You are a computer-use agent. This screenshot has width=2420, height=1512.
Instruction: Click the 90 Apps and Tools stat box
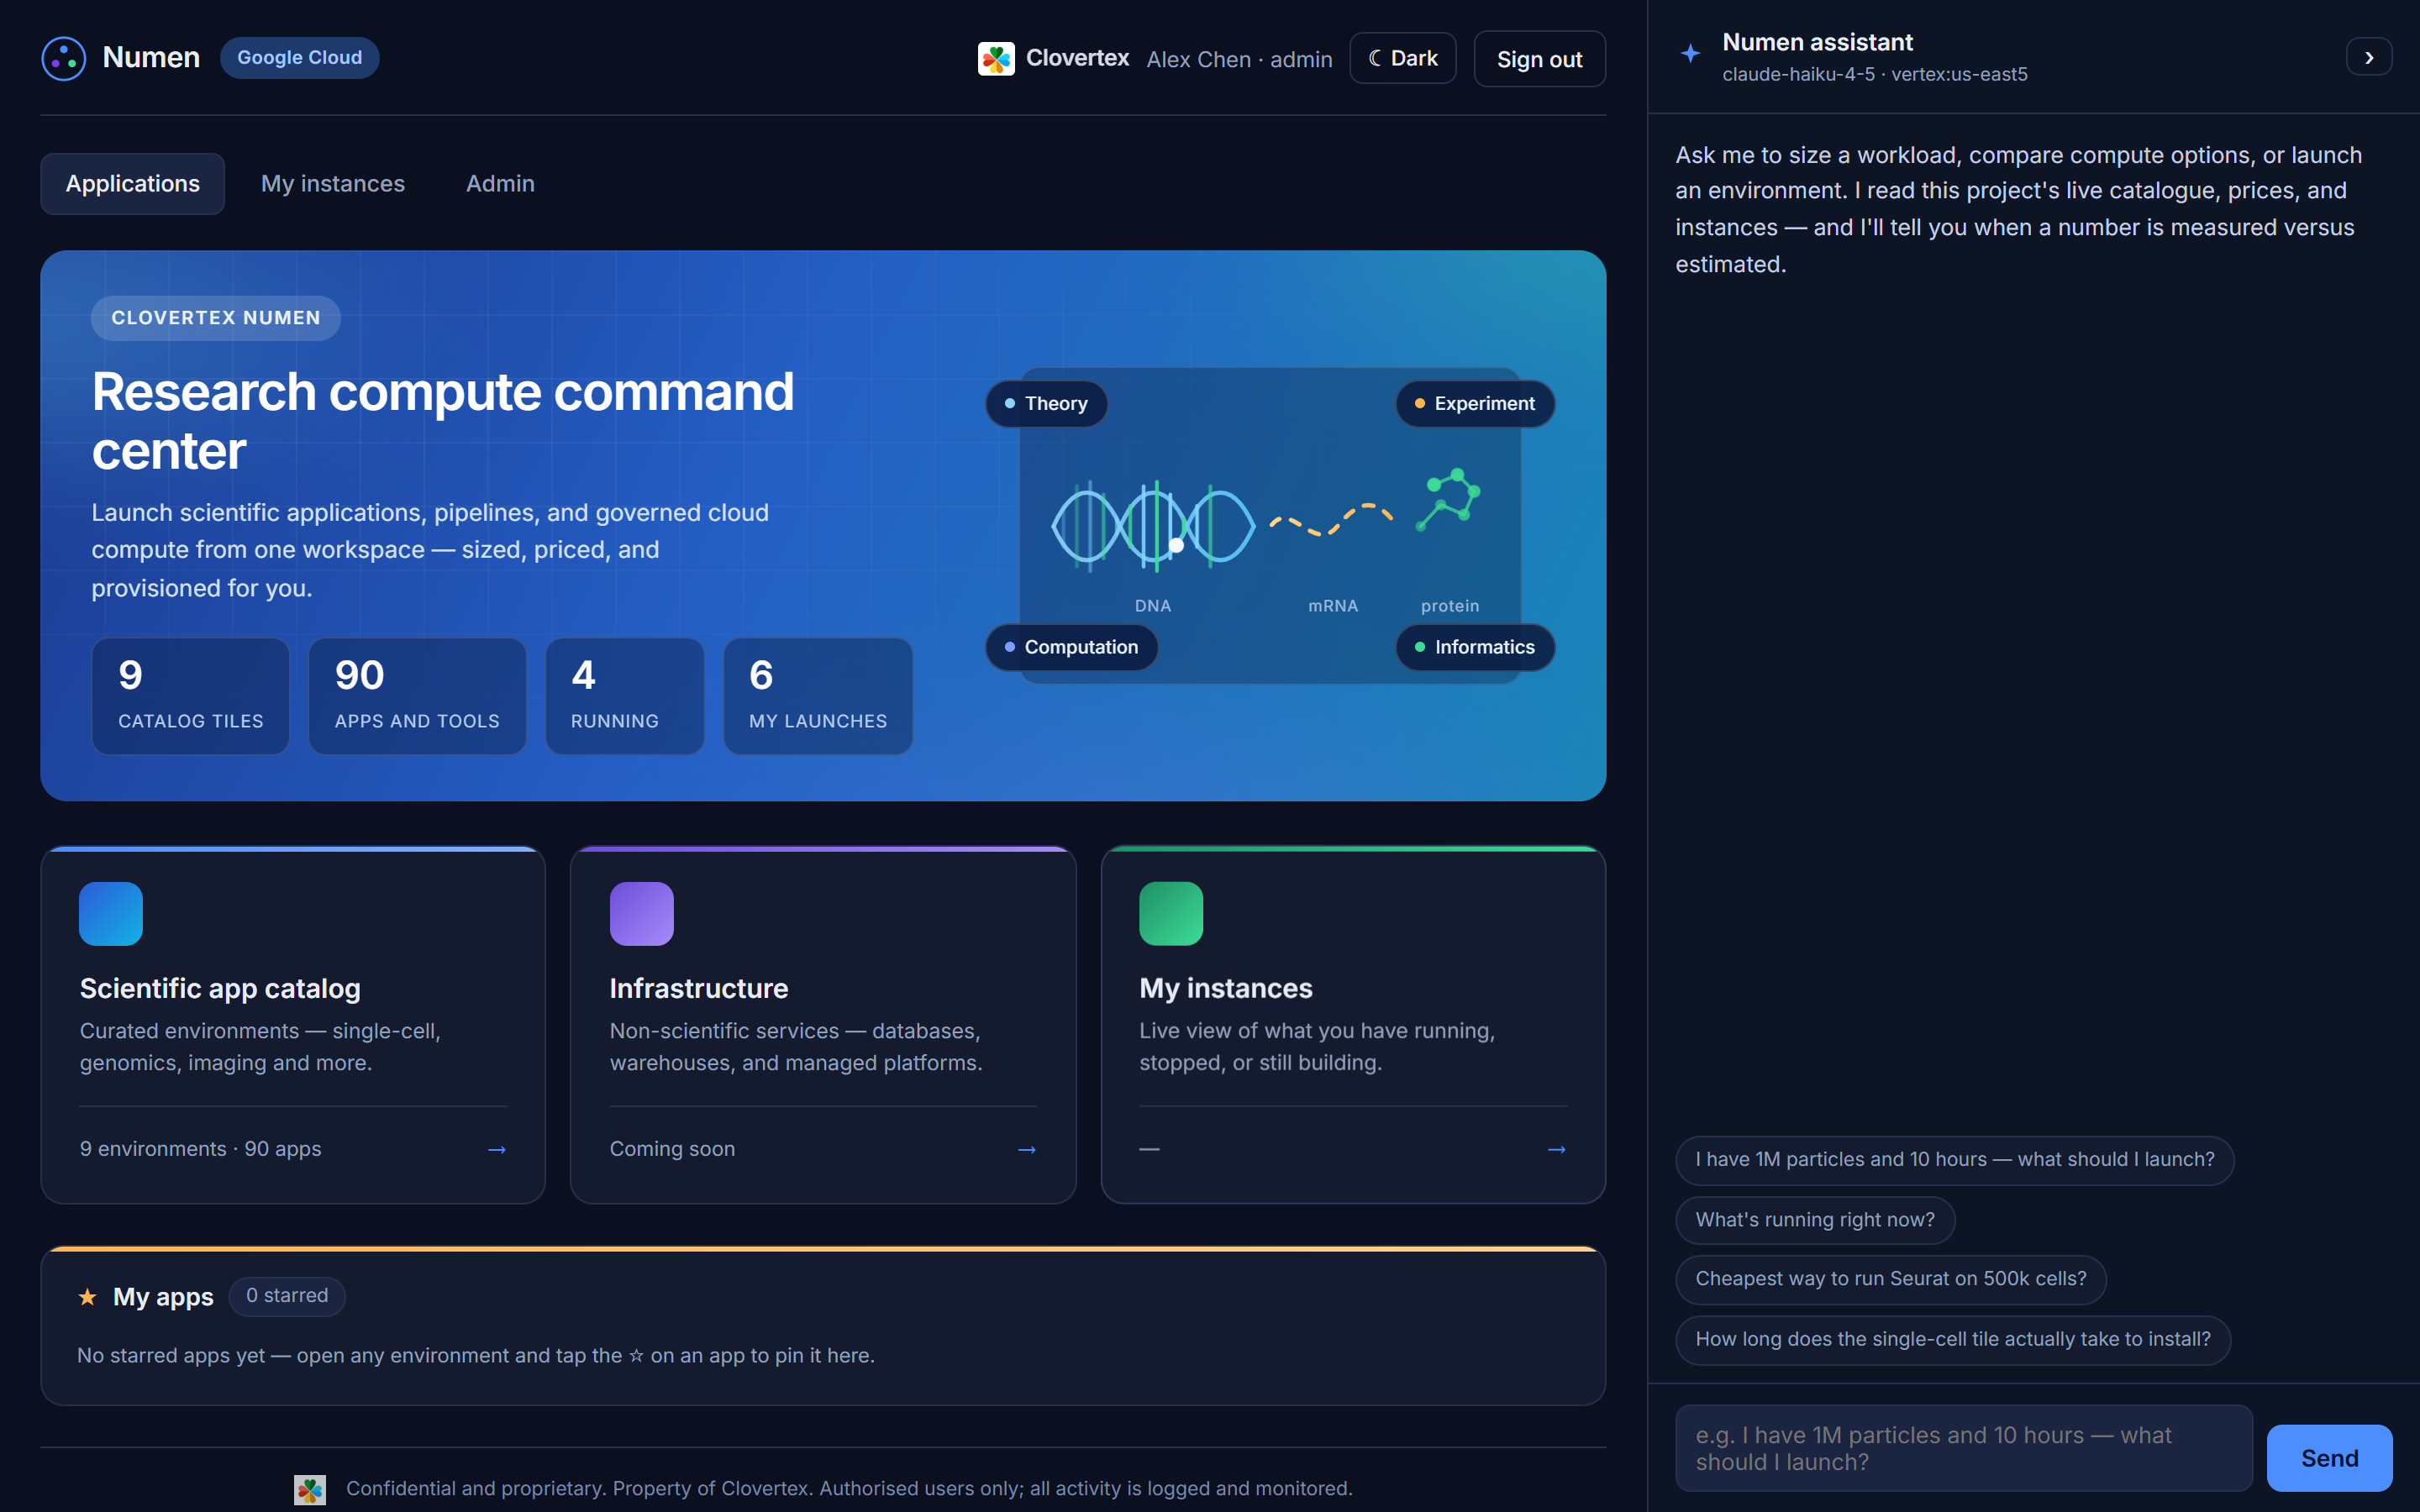coord(417,696)
